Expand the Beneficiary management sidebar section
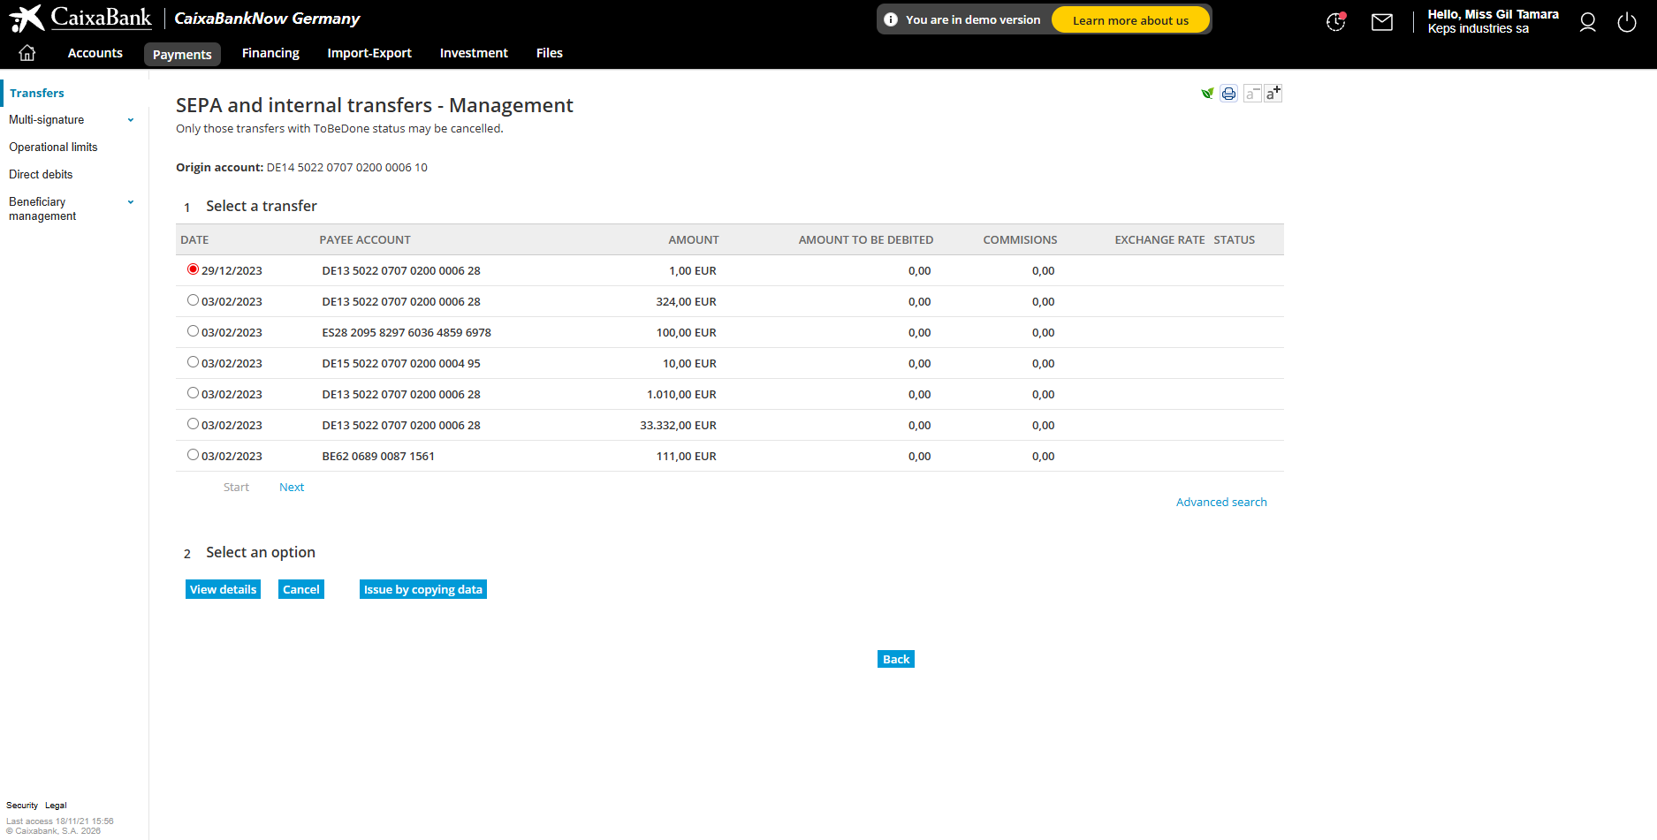This screenshot has width=1657, height=840. pos(131,201)
